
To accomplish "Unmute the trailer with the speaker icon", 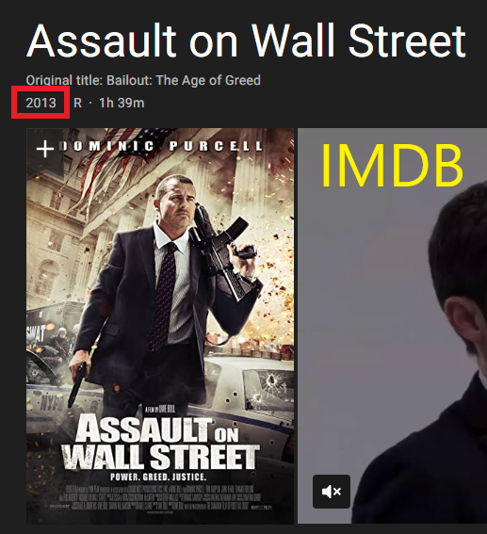I will [332, 492].
